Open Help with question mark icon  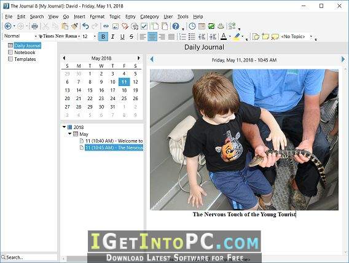pos(176,26)
